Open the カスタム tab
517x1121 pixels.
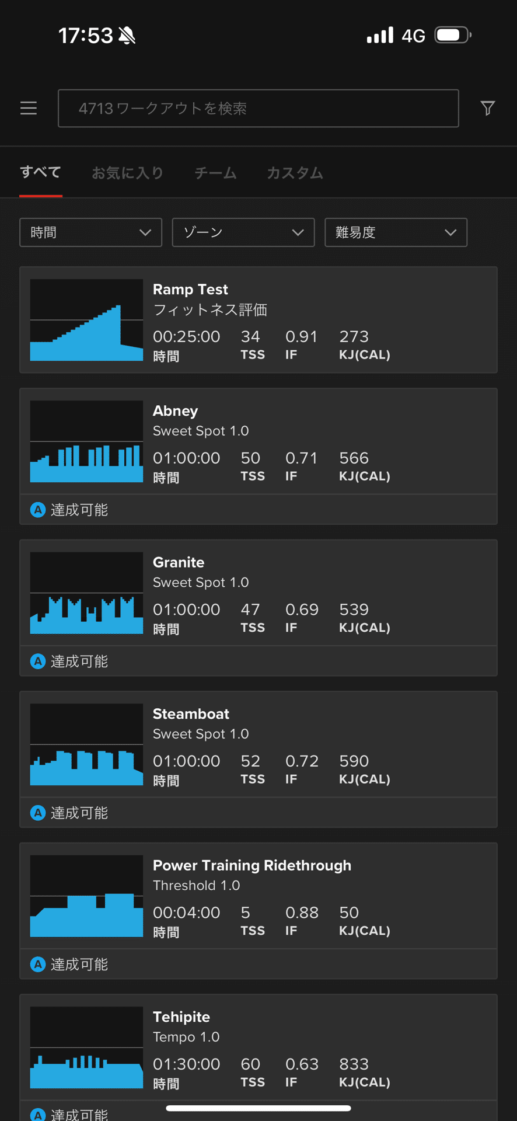(295, 173)
